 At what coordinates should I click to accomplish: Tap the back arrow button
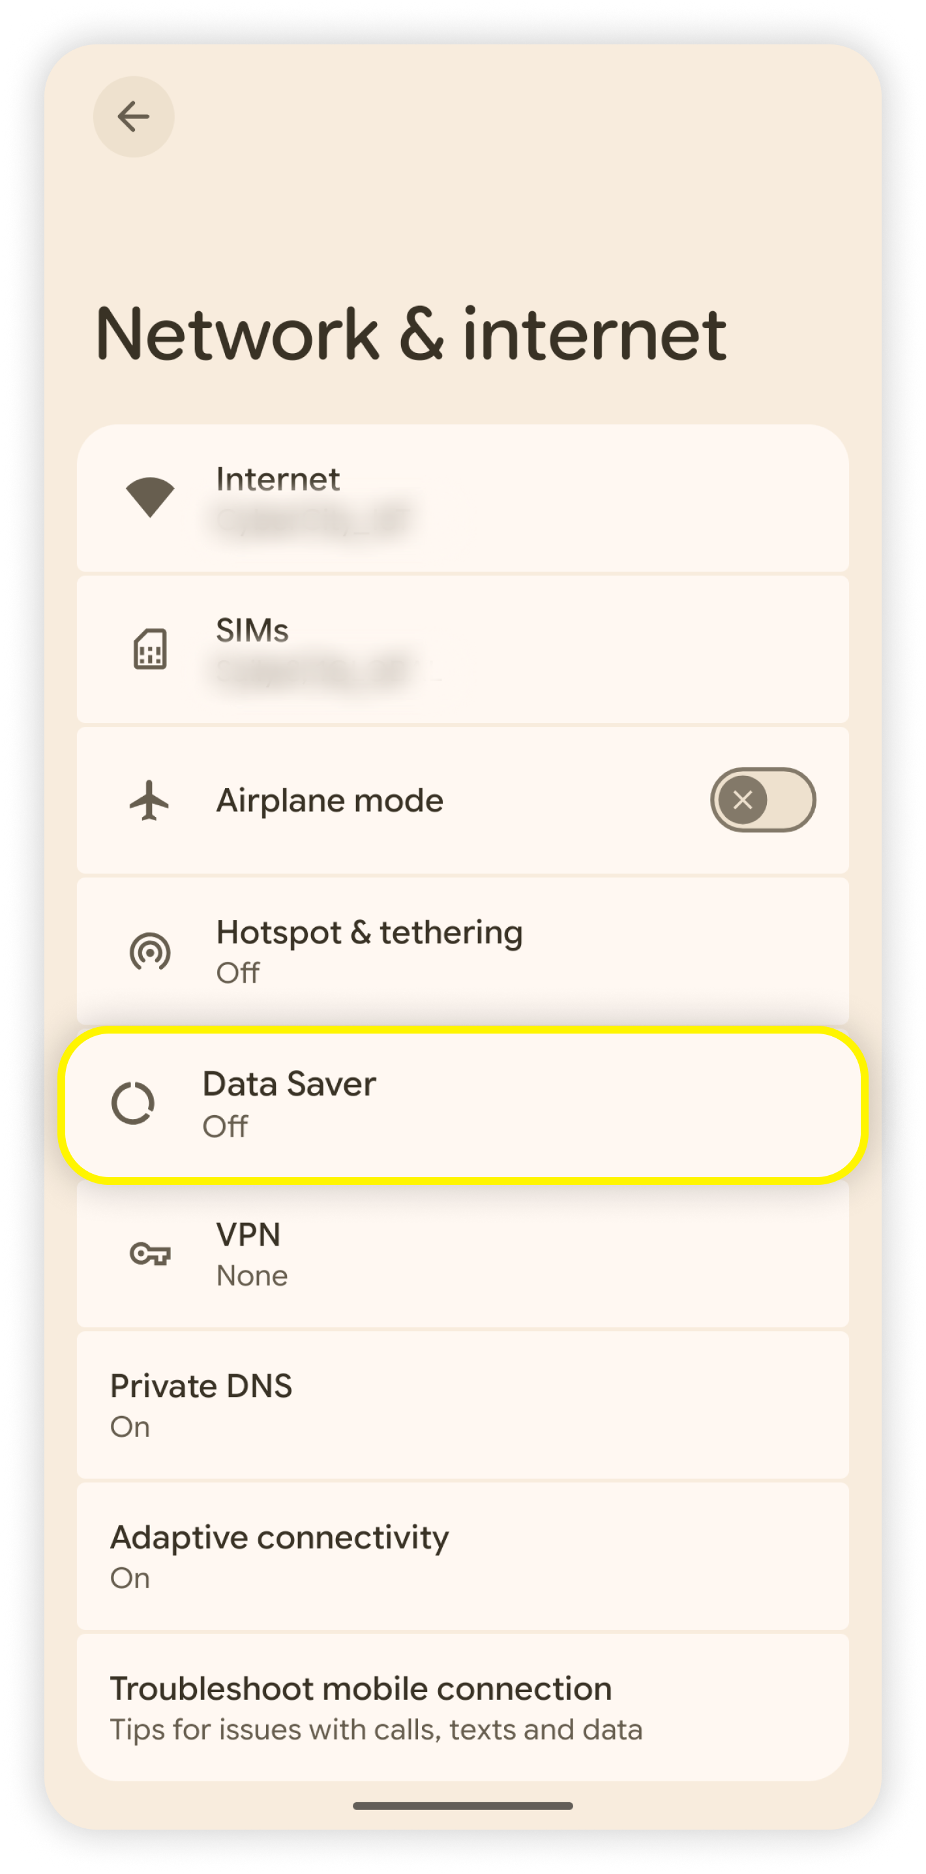coord(134,116)
